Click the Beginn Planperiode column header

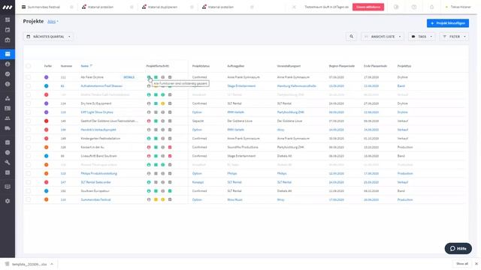pyautogui.click(x=342, y=66)
